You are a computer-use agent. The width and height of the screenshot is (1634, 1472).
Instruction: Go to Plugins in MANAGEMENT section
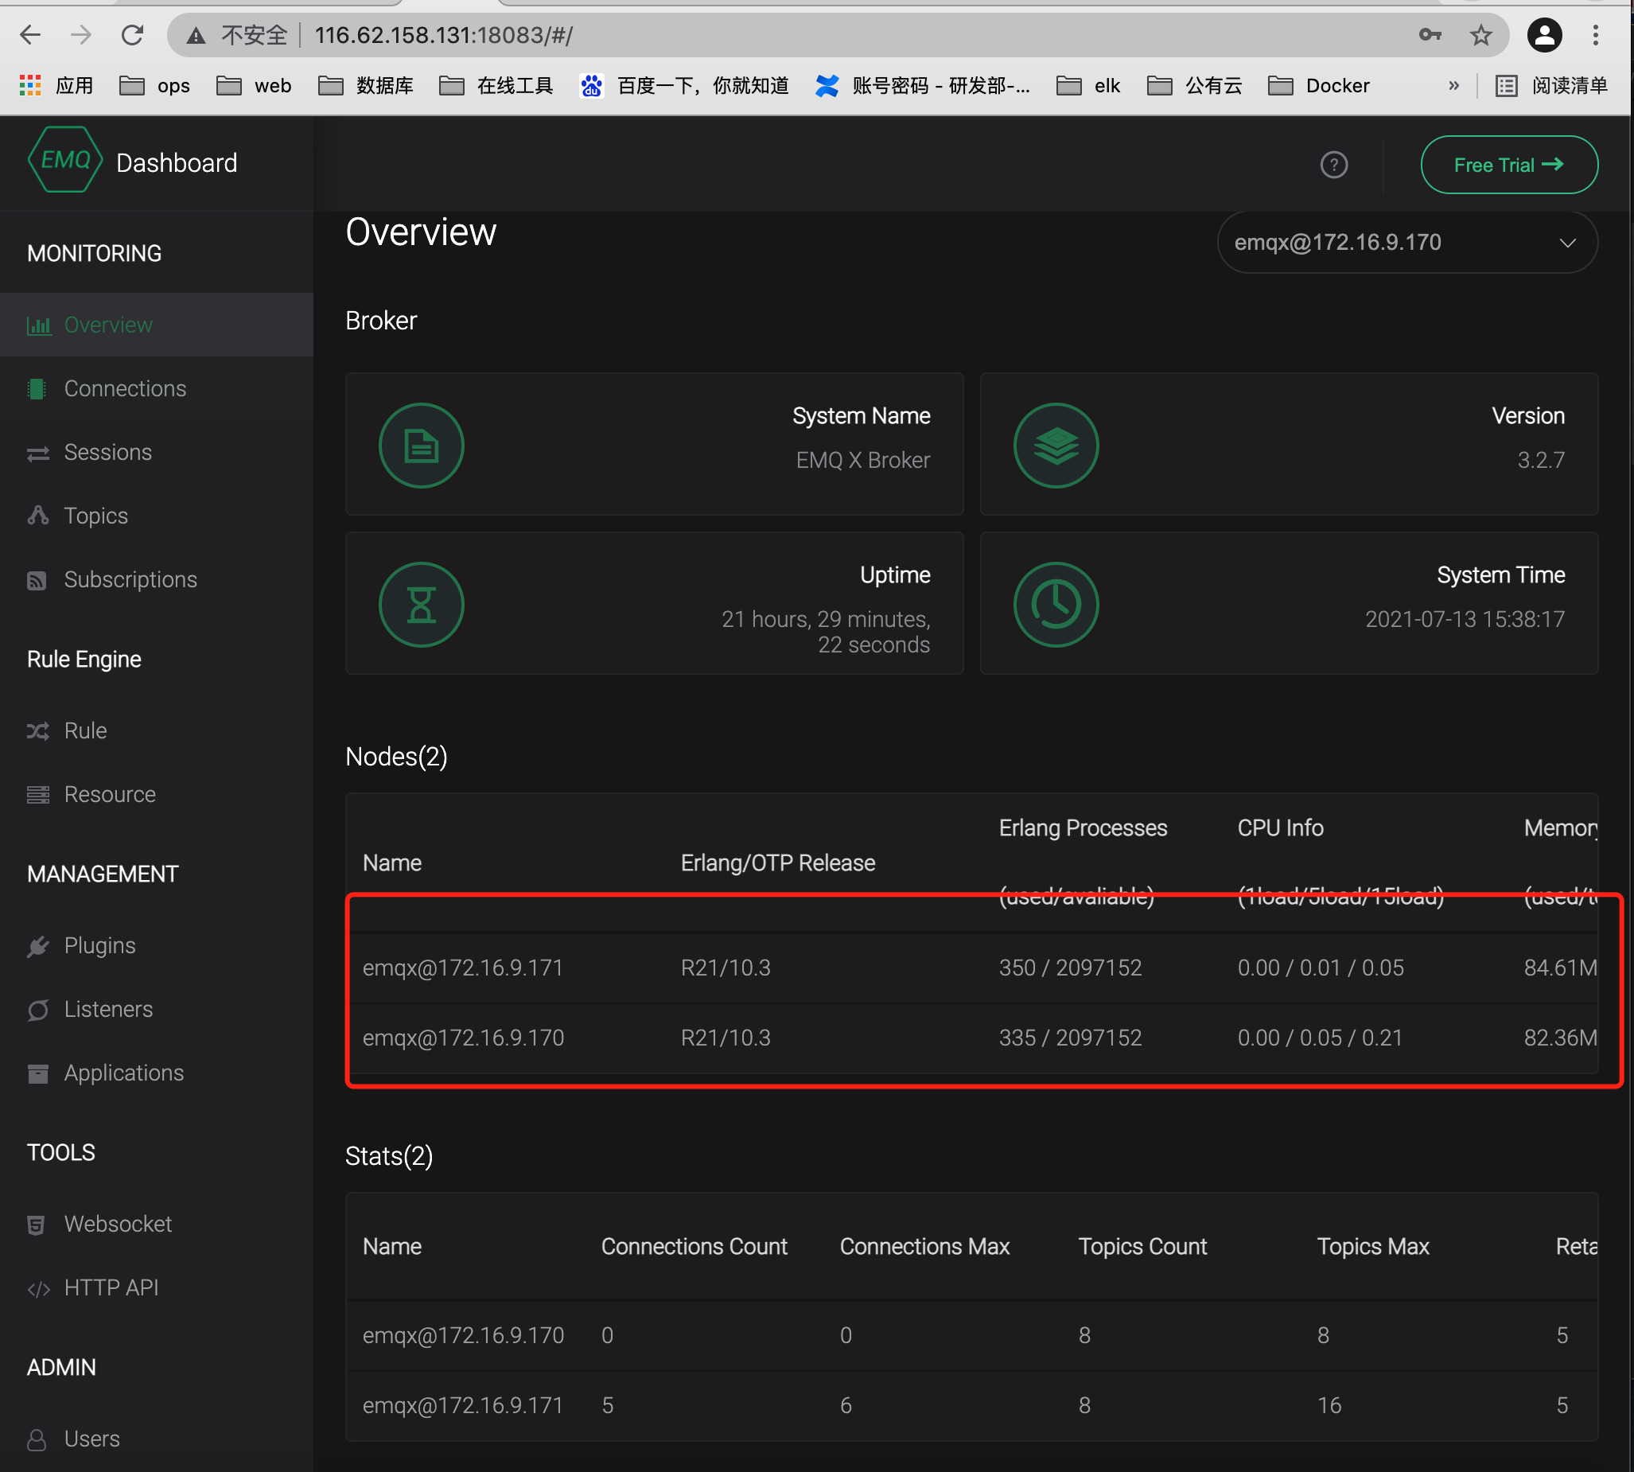tap(99, 945)
